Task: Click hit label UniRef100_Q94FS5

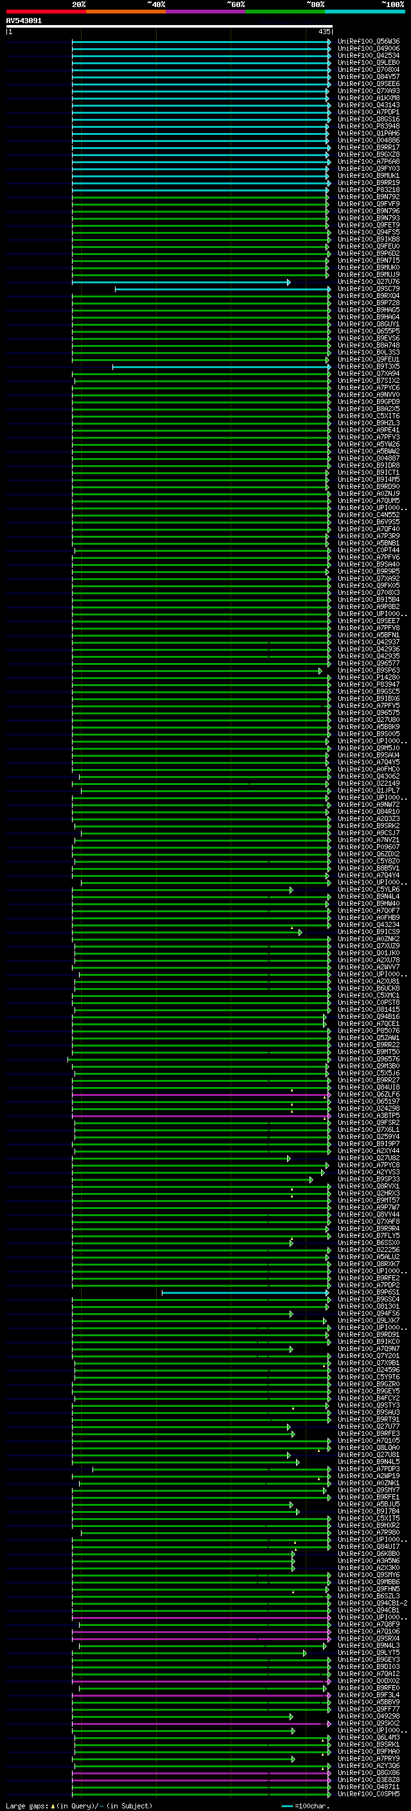Action: point(369,232)
